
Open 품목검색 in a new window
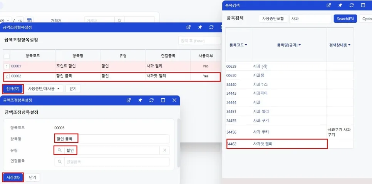point(328,5)
